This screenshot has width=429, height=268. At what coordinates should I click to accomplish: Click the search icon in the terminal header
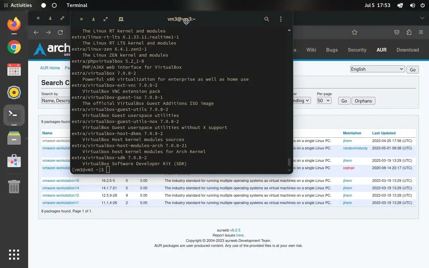pyautogui.click(x=267, y=19)
